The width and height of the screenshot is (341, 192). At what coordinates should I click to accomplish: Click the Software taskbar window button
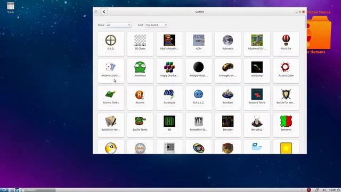38,190
